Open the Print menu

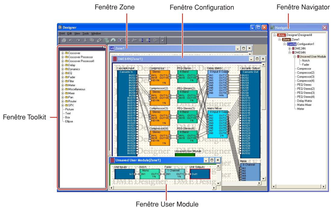point(62,33)
